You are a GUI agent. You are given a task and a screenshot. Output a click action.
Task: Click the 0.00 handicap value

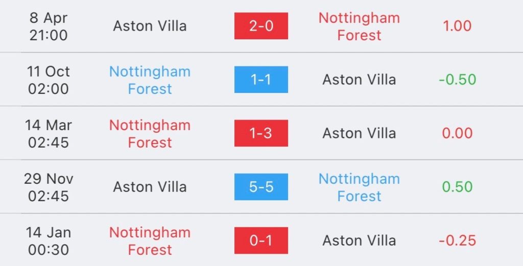pos(457,133)
